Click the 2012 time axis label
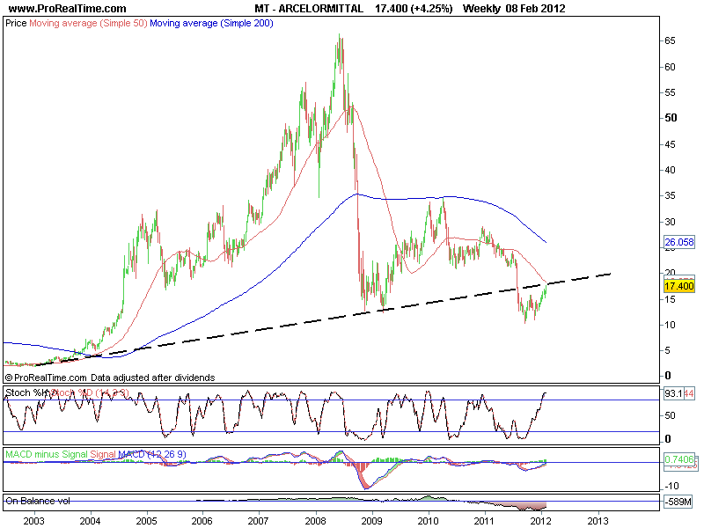Viewport: 704px width, 528px height. coord(540,521)
